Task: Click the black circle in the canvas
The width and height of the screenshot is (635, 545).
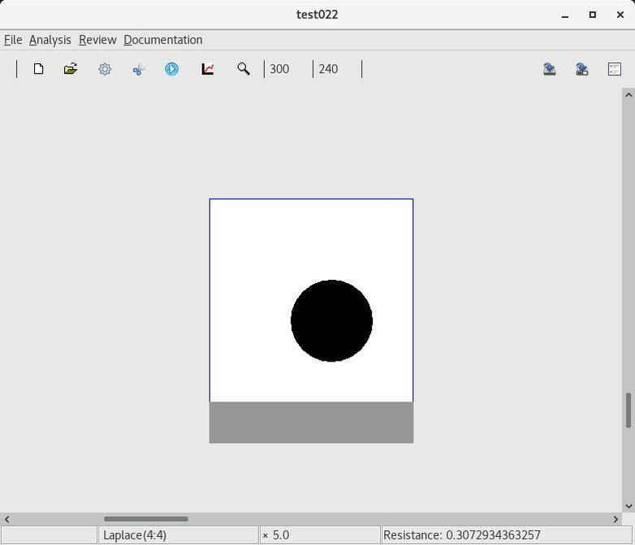Action: pos(331,321)
